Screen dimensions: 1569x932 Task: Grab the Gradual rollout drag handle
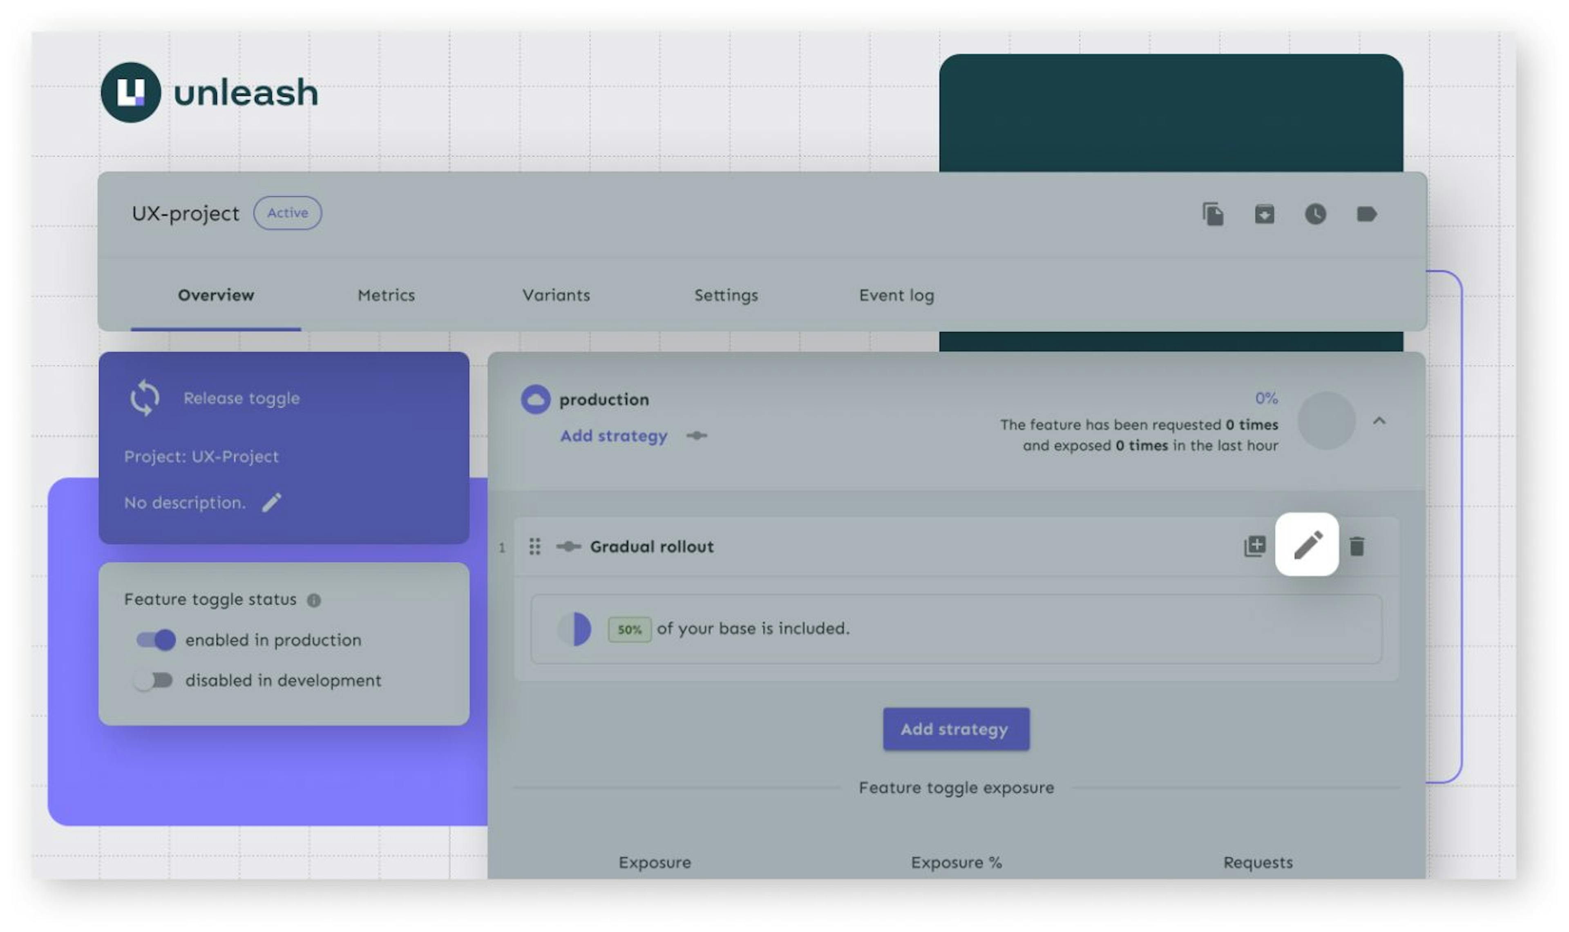pyautogui.click(x=534, y=546)
